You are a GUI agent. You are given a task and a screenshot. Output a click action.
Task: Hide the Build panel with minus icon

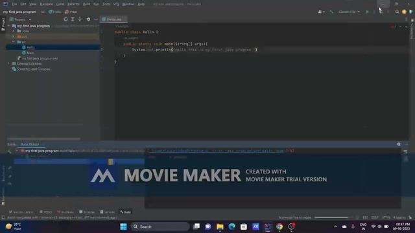pos(406,144)
